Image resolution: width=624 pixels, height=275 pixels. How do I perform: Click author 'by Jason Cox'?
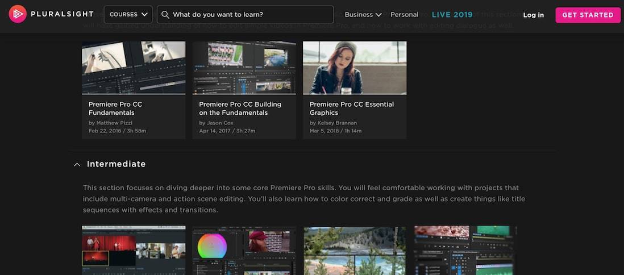coord(216,123)
